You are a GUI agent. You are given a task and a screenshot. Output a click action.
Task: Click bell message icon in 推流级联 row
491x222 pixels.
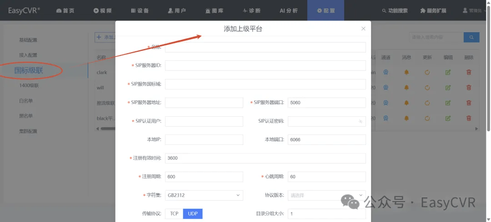(406, 103)
